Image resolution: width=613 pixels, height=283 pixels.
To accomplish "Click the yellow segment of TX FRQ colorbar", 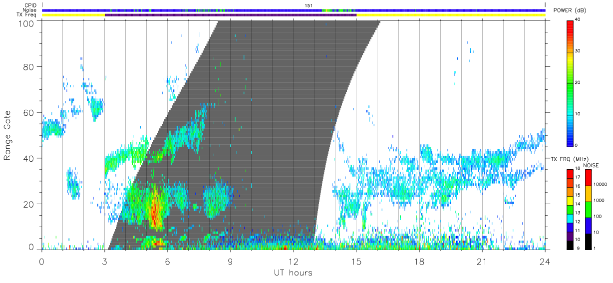I will 570,201.
